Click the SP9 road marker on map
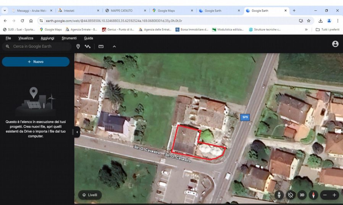The height and width of the screenshot is (205, 343). (x=245, y=117)
